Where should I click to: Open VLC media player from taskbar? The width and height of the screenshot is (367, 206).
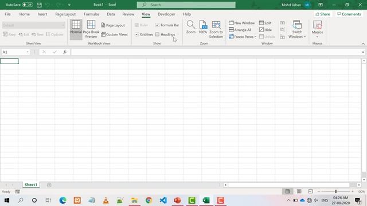106,200
